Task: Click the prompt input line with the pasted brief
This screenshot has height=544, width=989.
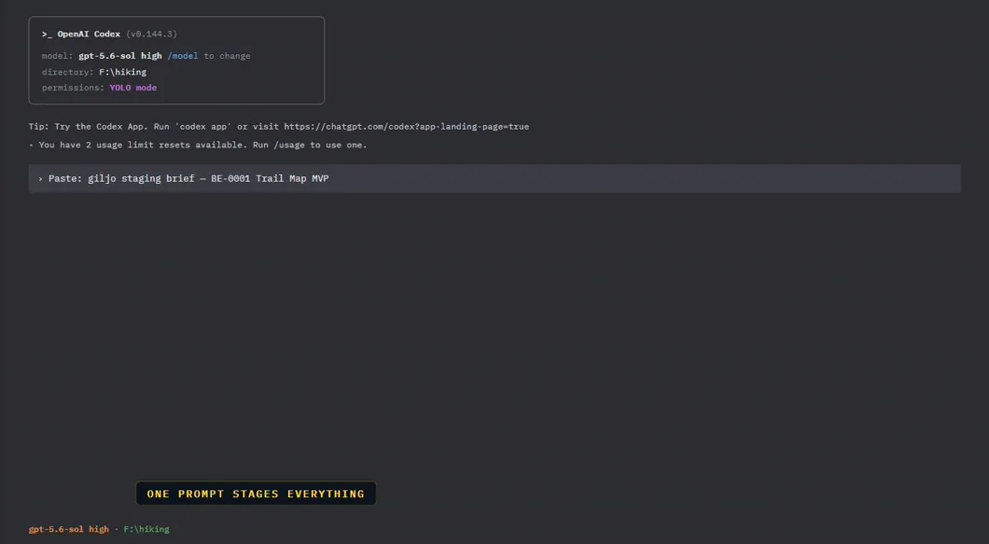Action: coord(494,178)
